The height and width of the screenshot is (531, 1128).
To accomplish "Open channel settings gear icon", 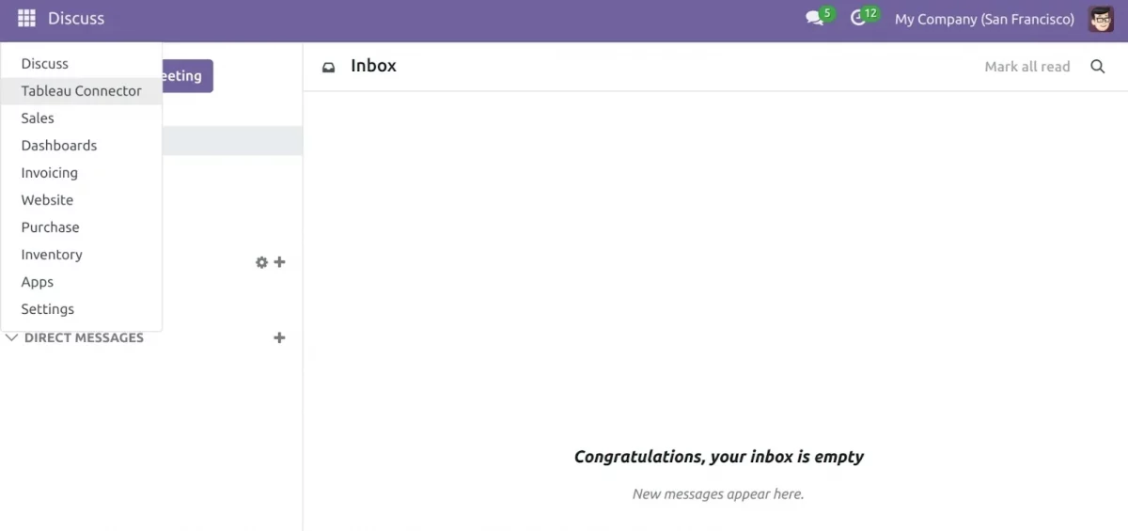I will point(261,263).
